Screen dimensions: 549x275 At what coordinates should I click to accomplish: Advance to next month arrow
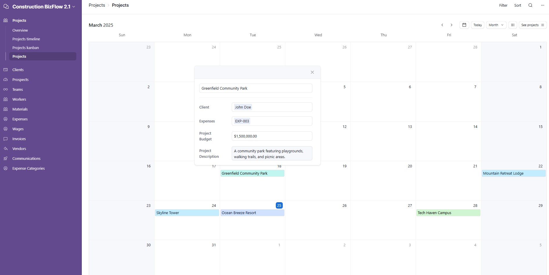(x=451, y=25)
